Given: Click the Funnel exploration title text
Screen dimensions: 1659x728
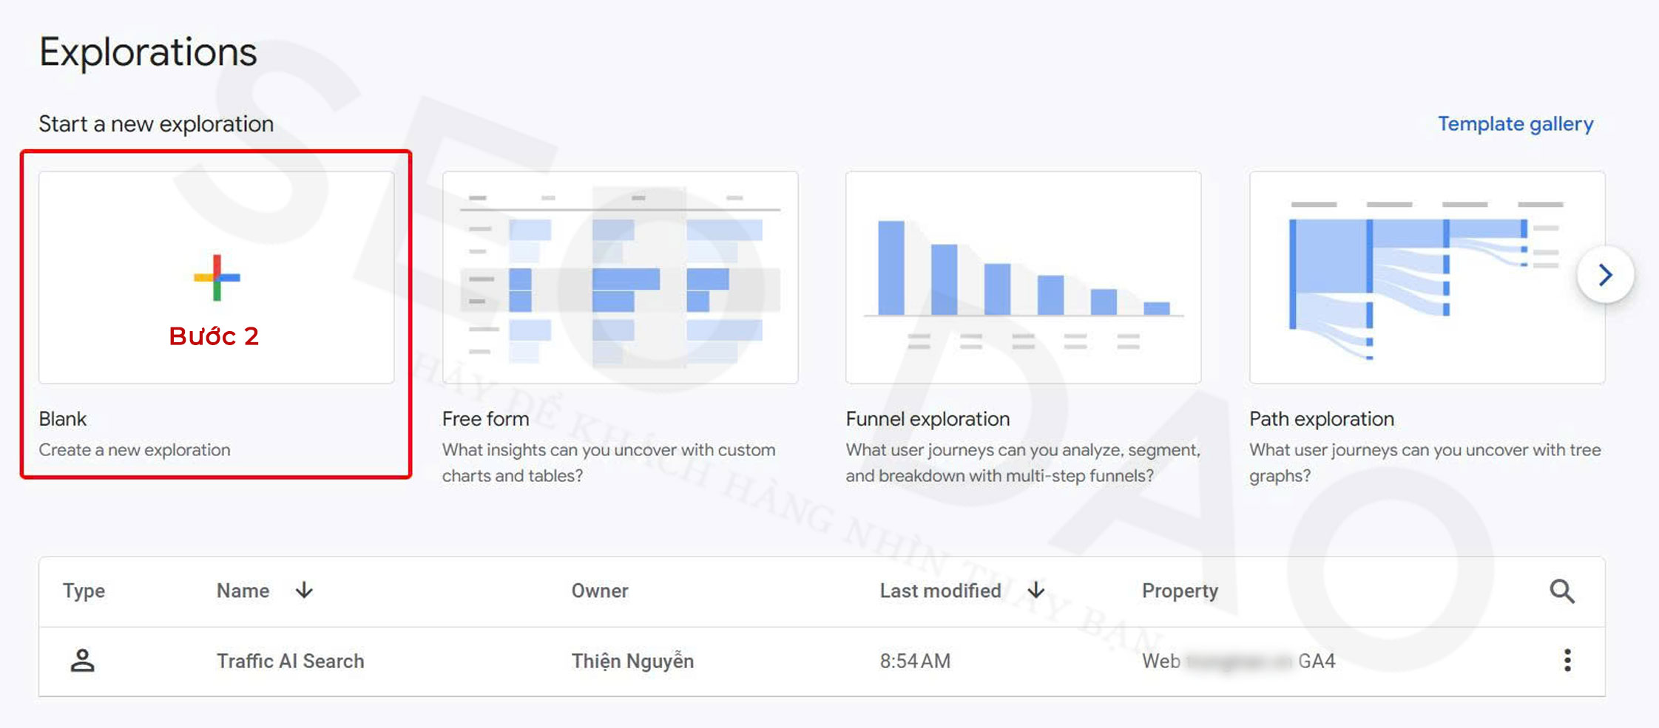Looking at the screenshot, I should click(x=928, y=419).
